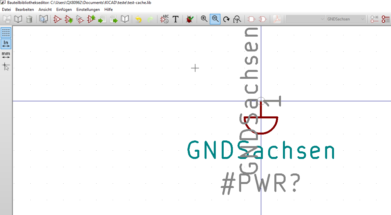Redraw the view with refresh arrow
This screenshot has width=391, height=215.
(226, 19)
